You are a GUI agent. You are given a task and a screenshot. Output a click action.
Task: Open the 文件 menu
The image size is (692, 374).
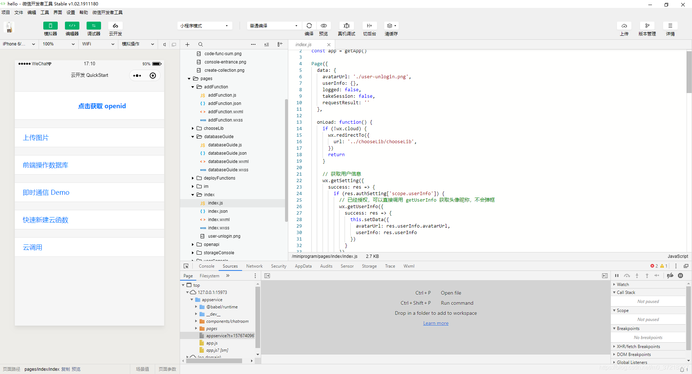tap(19, 12)
